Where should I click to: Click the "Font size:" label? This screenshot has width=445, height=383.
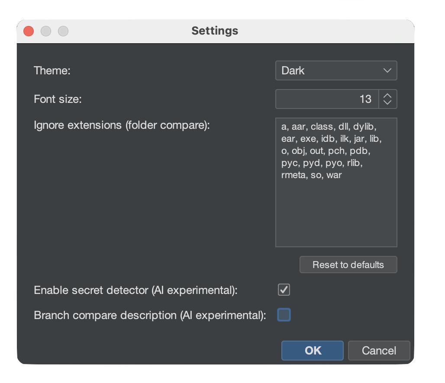coord(58,99)
